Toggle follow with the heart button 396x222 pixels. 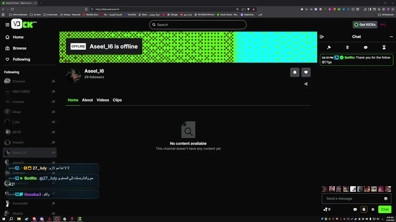point(306,72)
